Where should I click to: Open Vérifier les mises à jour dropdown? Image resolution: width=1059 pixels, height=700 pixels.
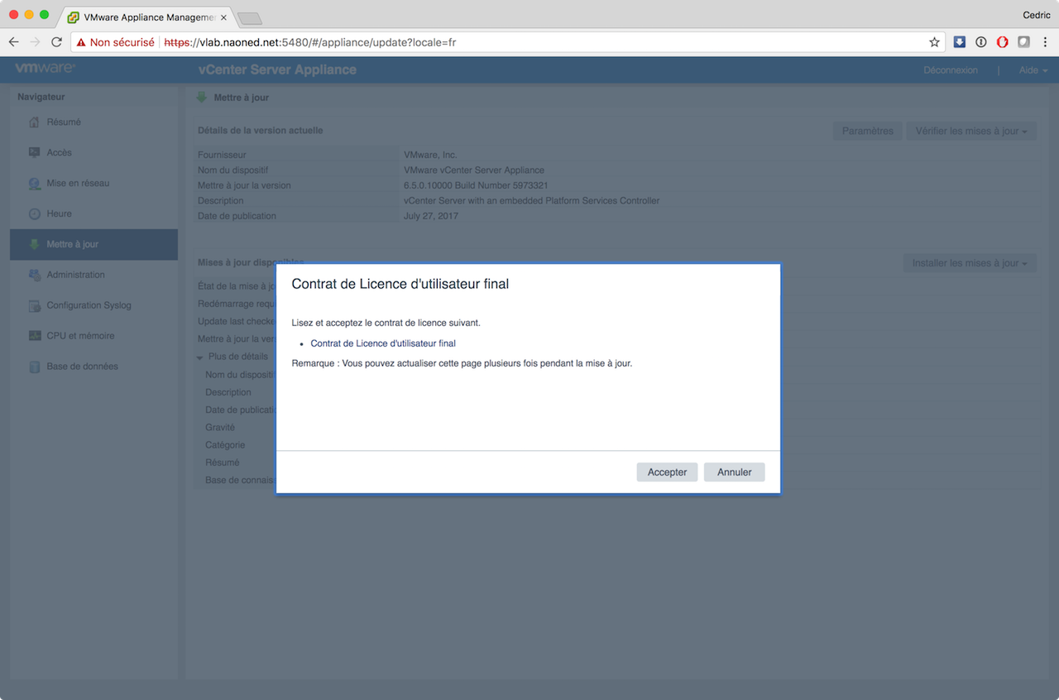[970, 131]
